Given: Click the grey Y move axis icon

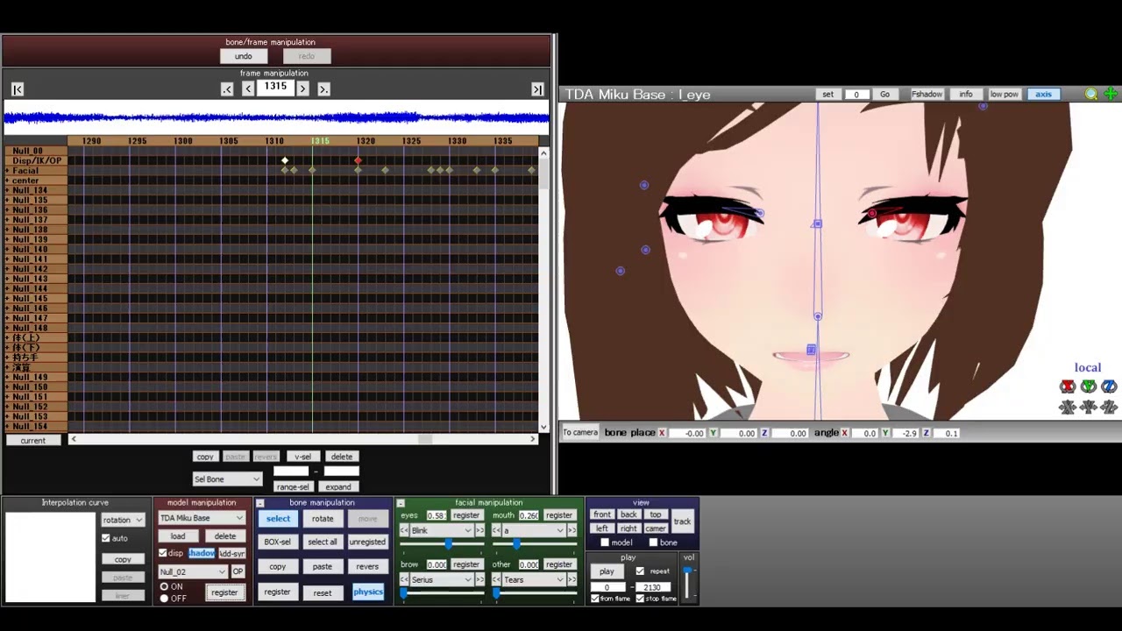Looking at the screenshot, I should coord(1089,407).
